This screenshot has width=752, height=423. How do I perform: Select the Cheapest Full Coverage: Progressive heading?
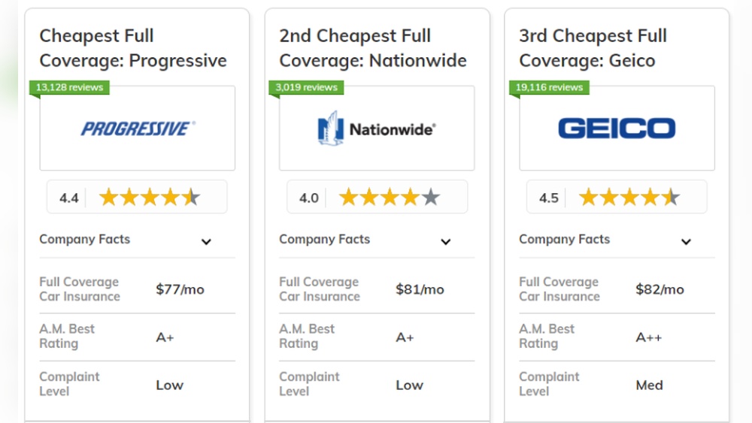[133, 48]
